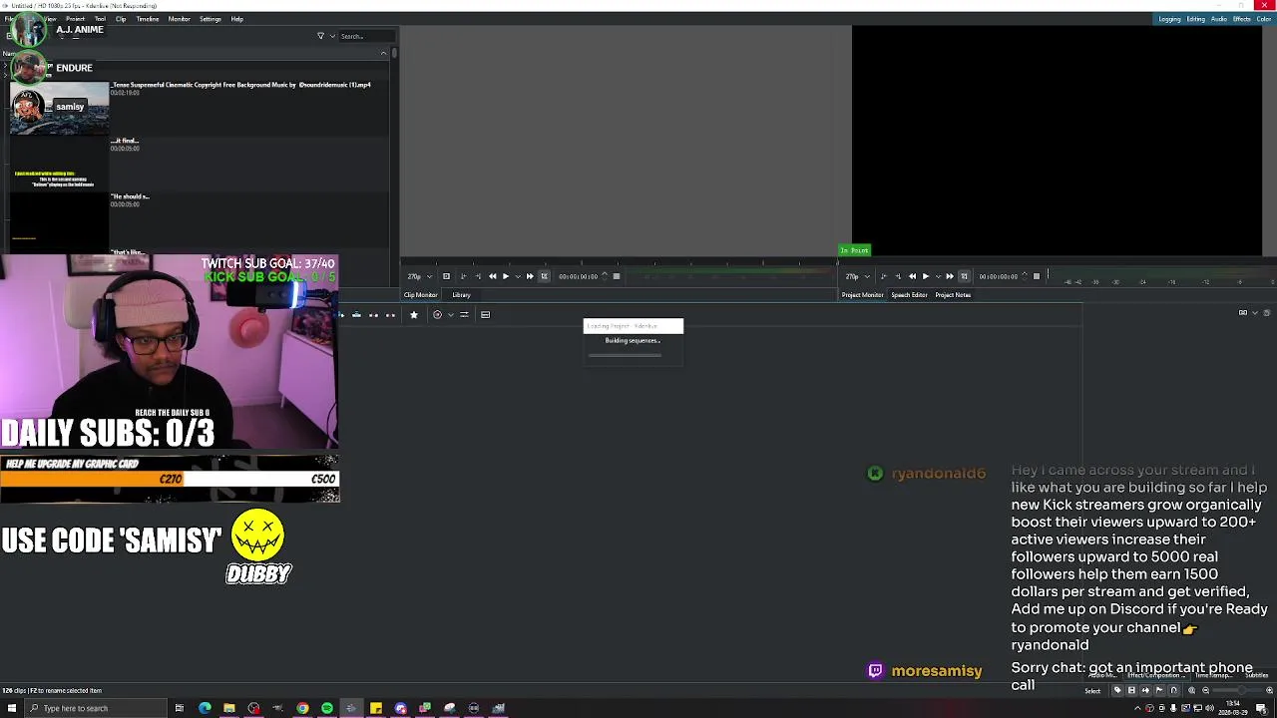Zoom in on the timeline
This screenshot has width=1277, height=718.
[x=1269, y=690]
